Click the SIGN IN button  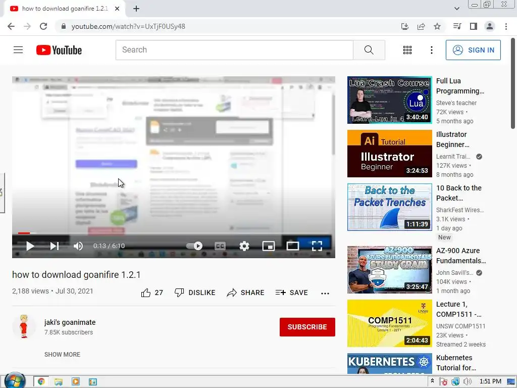pyautogui.click(x=473, y=50)
